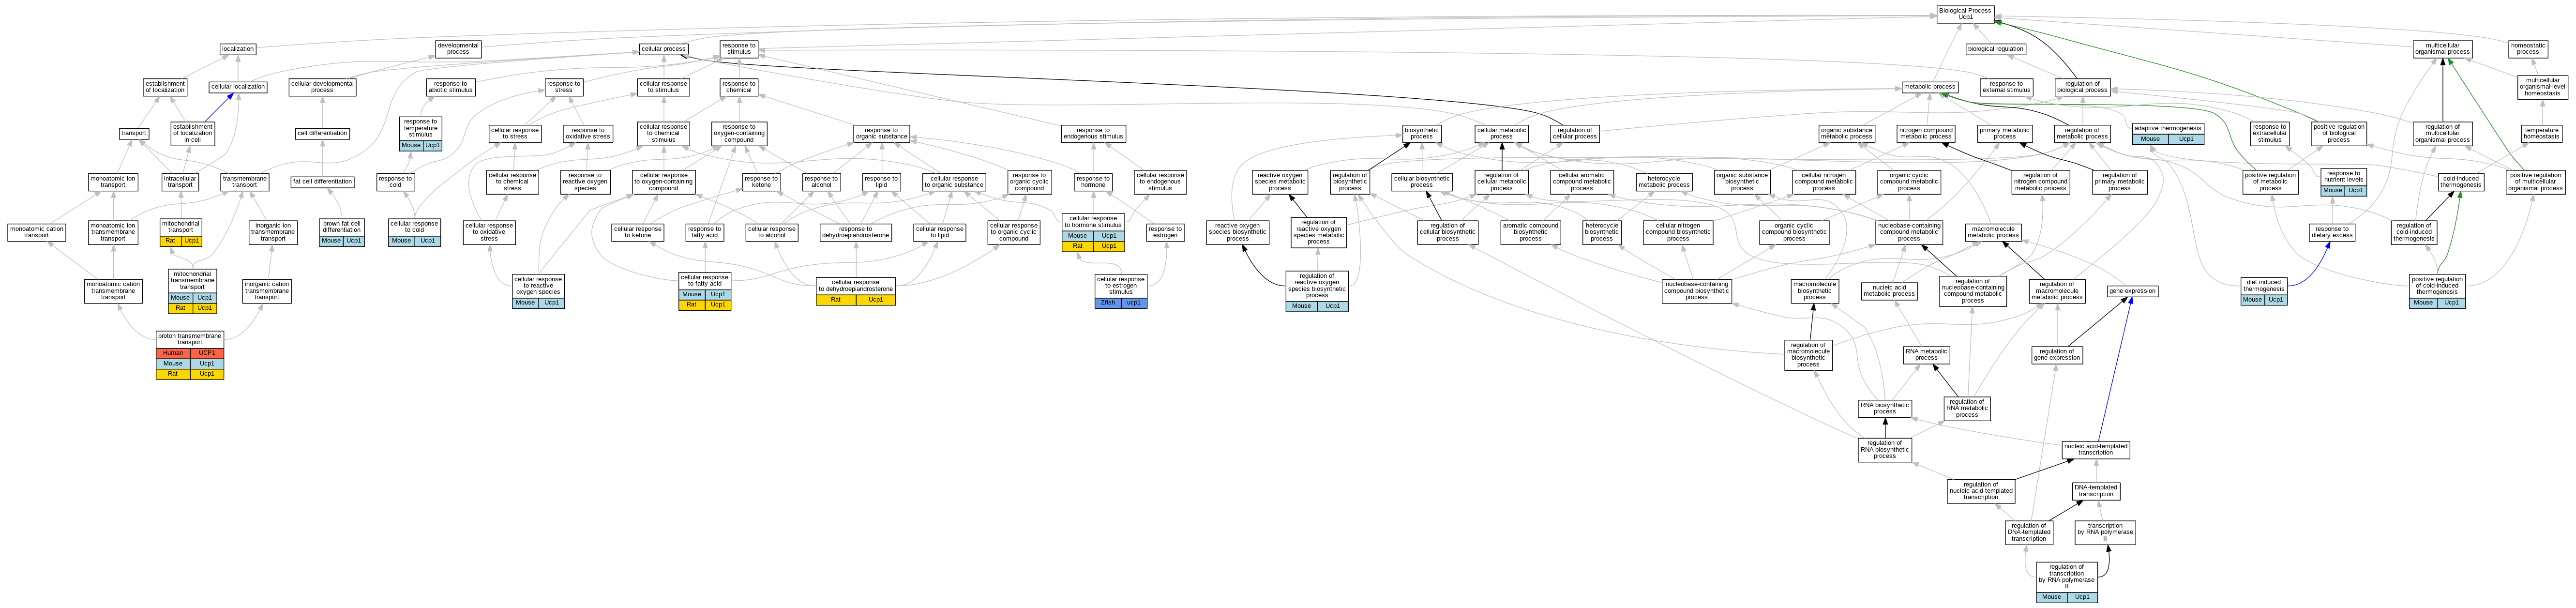Click the 'multicellular organismal-level homeostasis' node
This screenshot has height=608, width=2576.
[x=2542, y=87]
